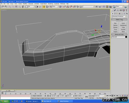This screenshot has height=103, width=129.
Task: Select the Cameras category icon
Action: (119, 14)
